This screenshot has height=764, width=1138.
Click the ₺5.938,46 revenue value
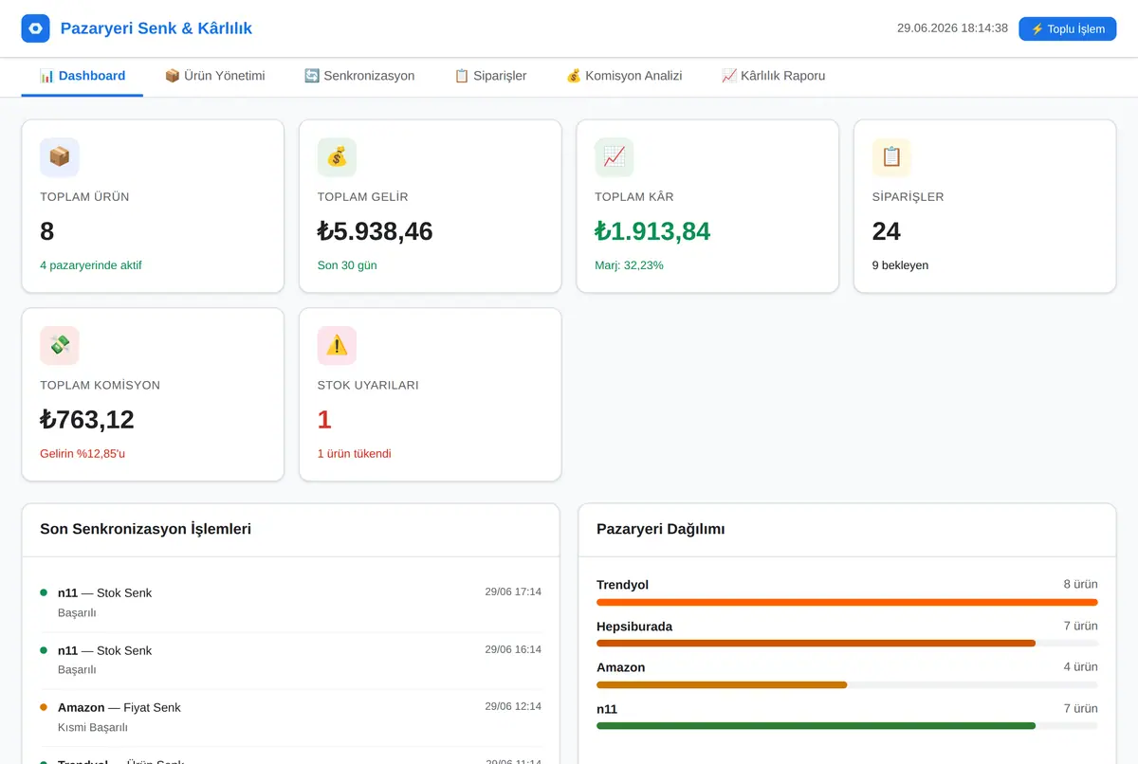click(x=375, y=231)
